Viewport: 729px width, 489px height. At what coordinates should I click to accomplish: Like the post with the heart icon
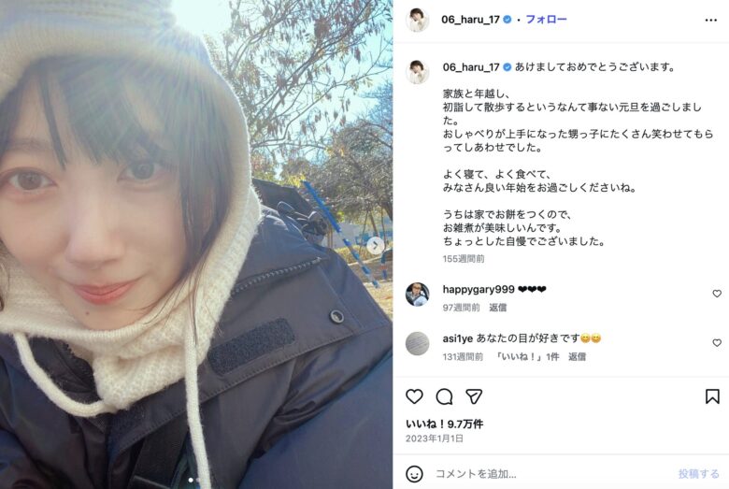click(414, 396)
